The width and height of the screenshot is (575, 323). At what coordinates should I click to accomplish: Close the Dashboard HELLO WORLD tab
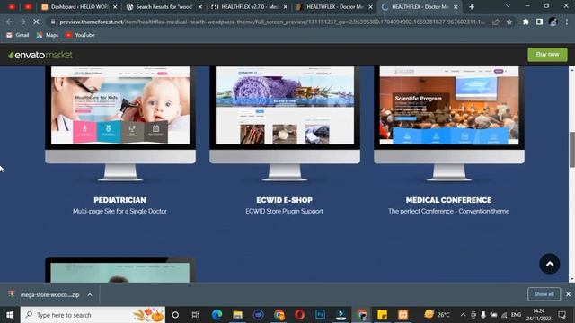click(x=115, y=7)
